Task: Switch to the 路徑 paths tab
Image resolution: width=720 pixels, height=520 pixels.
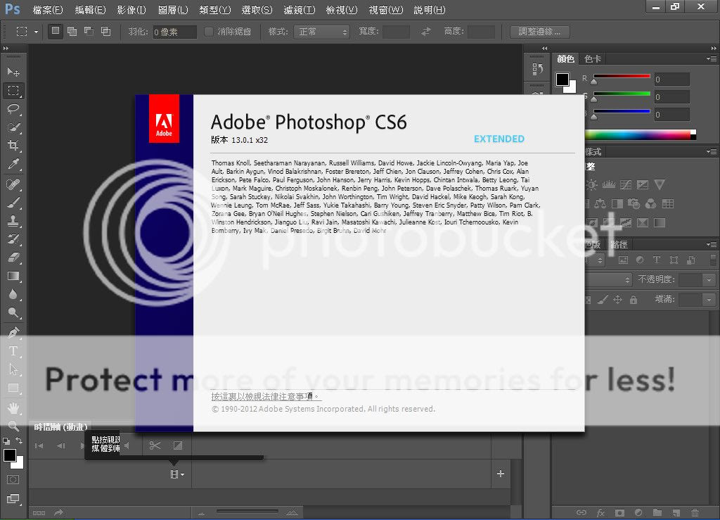Action: click(x=619, y=244)
